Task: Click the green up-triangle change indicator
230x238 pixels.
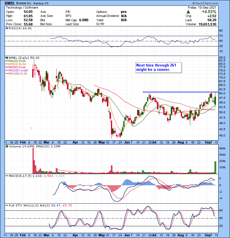Action: point(188,12)
